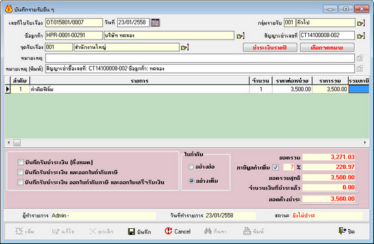The image size is (374, 244).
Task: Click the VAT amount 228.97
Action: coord(329,167)
